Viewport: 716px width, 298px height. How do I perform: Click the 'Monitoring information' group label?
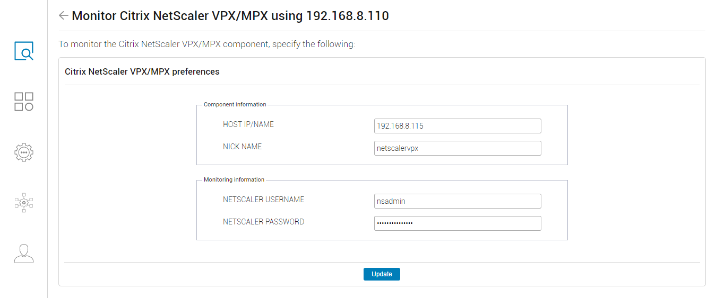tap(234, 180)
